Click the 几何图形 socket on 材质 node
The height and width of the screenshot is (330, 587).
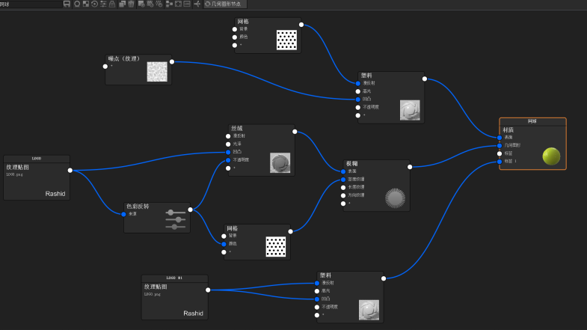point(500,145)
